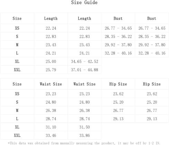Select the Size header in lower table
Screen dimensions: 169x145
[x=17, y=84]
